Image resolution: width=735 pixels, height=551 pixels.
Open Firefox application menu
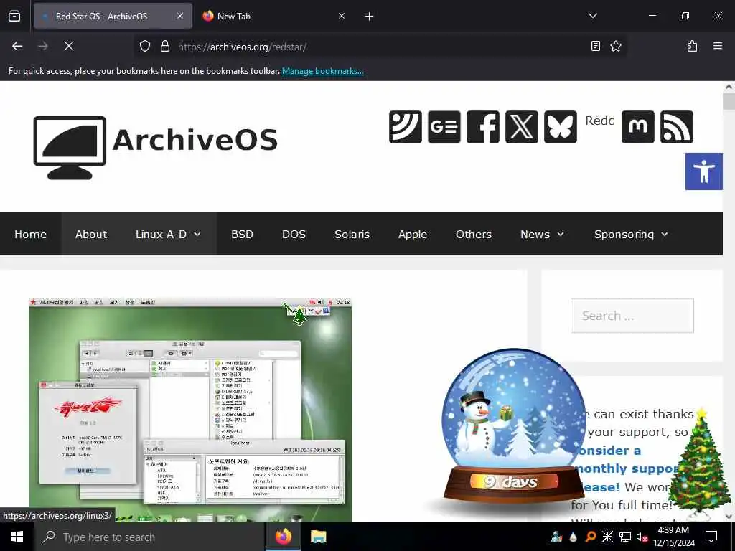(717, 46)
